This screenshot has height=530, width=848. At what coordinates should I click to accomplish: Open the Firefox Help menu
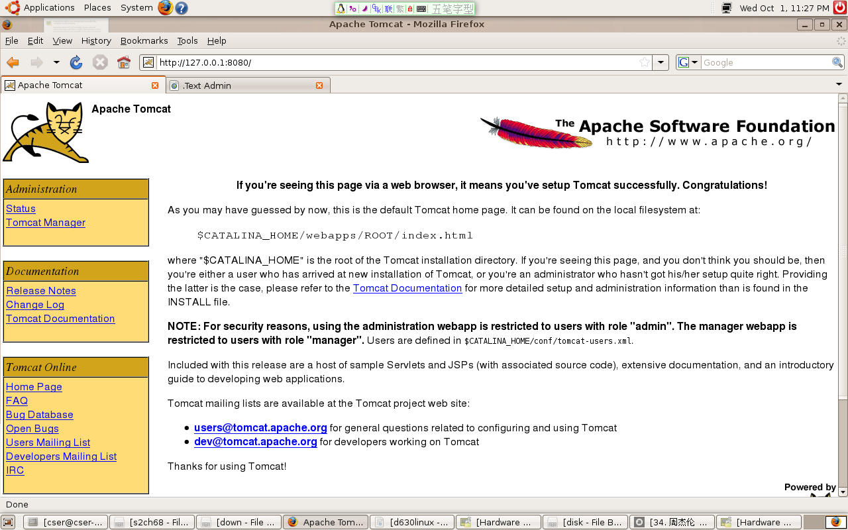point(217,40)
